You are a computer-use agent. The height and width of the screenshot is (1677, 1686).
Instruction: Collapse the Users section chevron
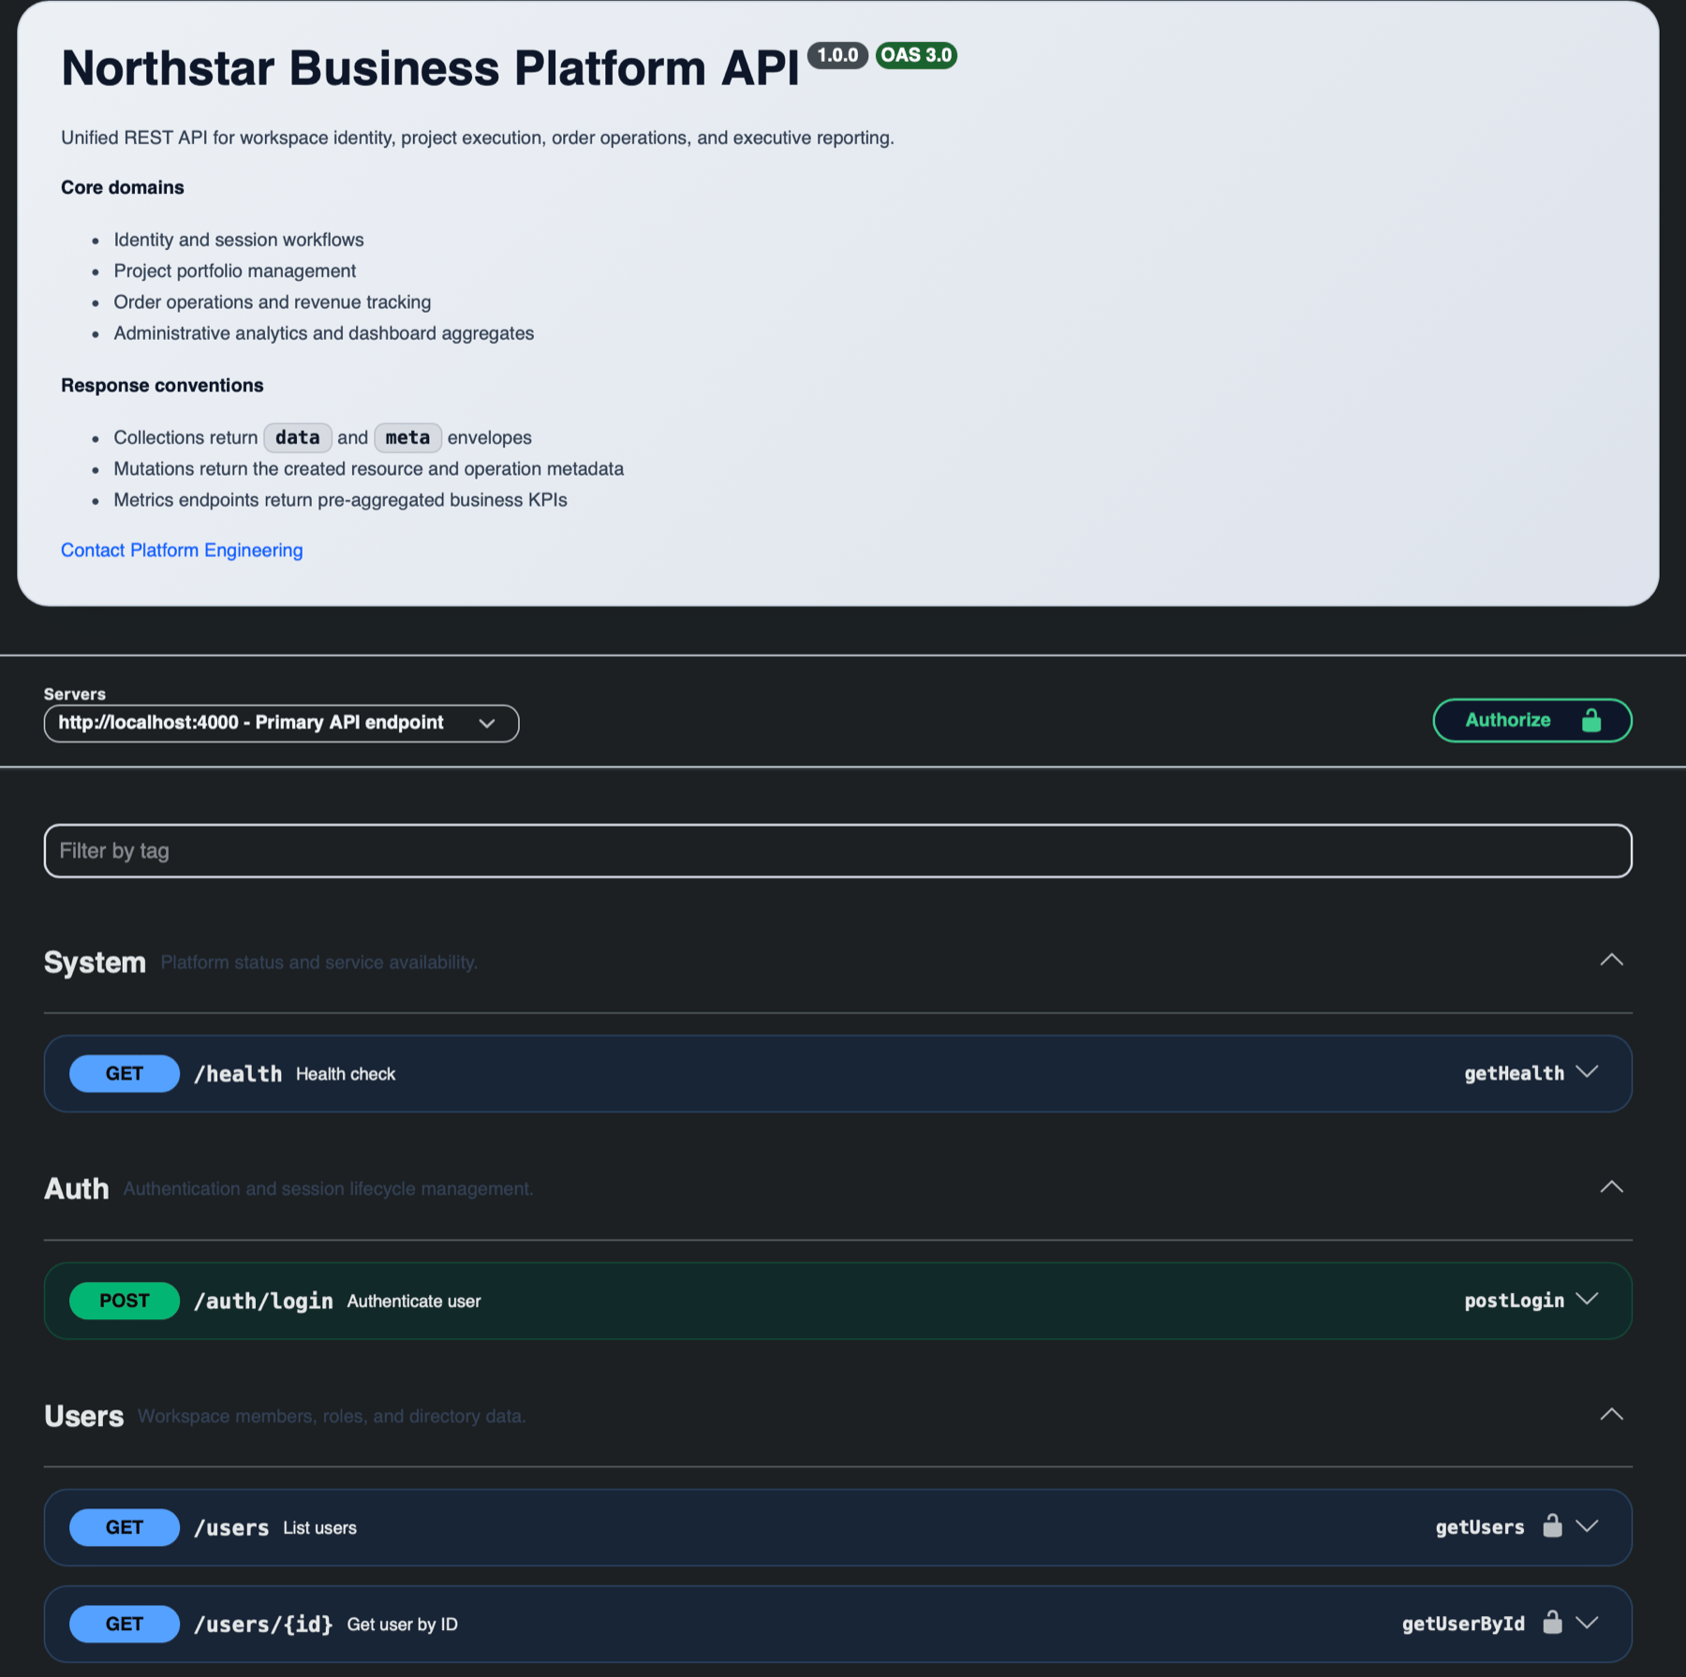(1611, 1415)
